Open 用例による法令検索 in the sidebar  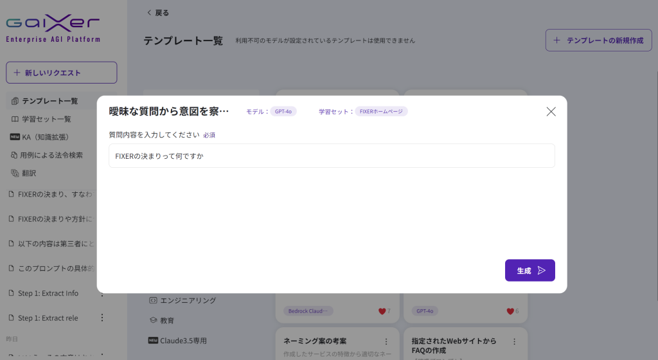[x=51, y=155]
